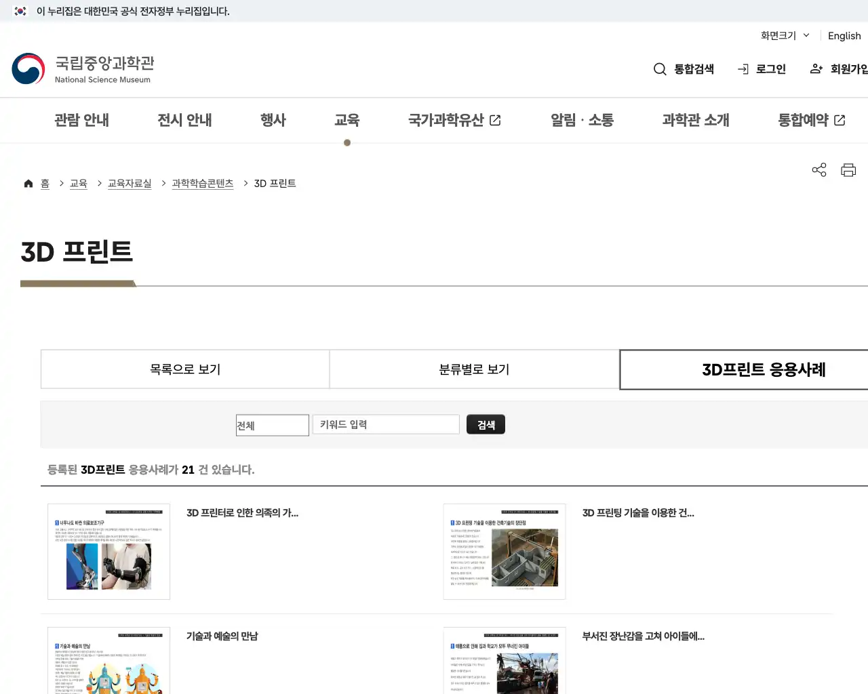This screenshot has width=868, height=694.
Task: Switch to 분류별로 보기 tab
Action: [473, 369]
